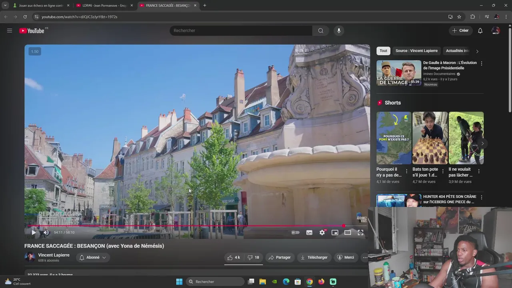Open HUNTER 404 video title
Screen dimensions: 512x288
(x=450, y=199)
